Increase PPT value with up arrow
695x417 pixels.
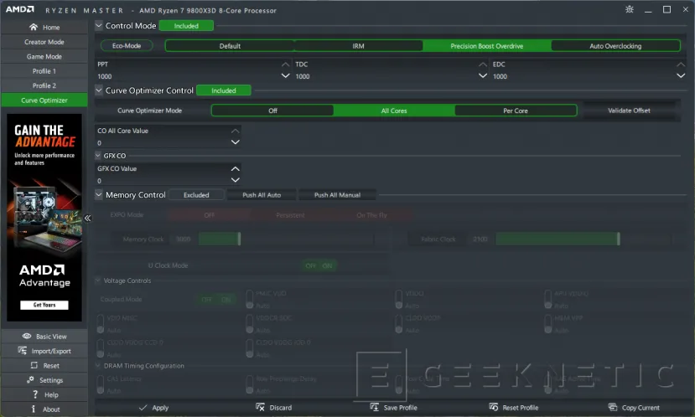(286, 64)
